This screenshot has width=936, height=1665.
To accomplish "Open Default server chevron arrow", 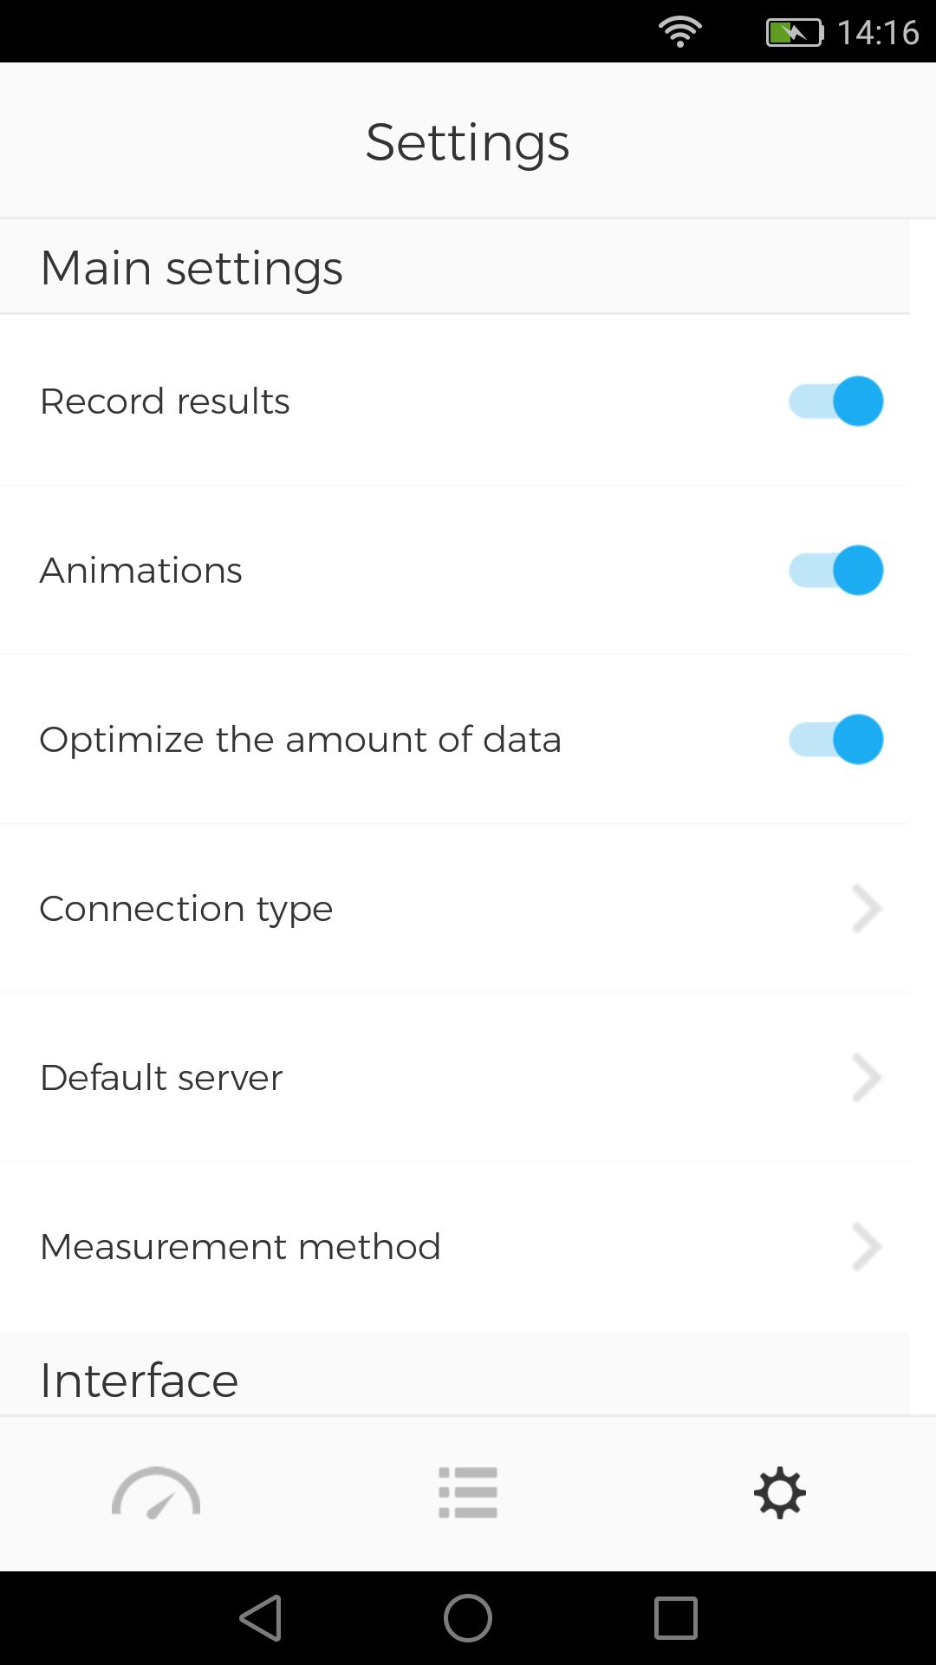I will tap(867, 1077).
